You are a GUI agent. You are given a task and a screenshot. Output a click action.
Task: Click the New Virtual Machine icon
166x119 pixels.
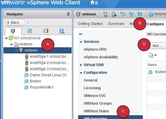123,14
